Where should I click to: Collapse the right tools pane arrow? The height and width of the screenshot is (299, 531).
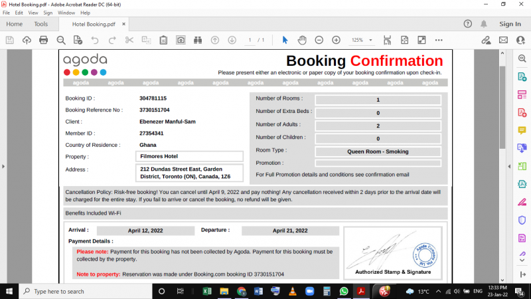pos(509,166)
